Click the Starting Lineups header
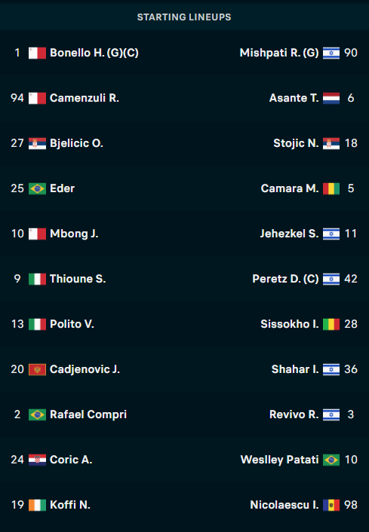 tap(184, 17)
